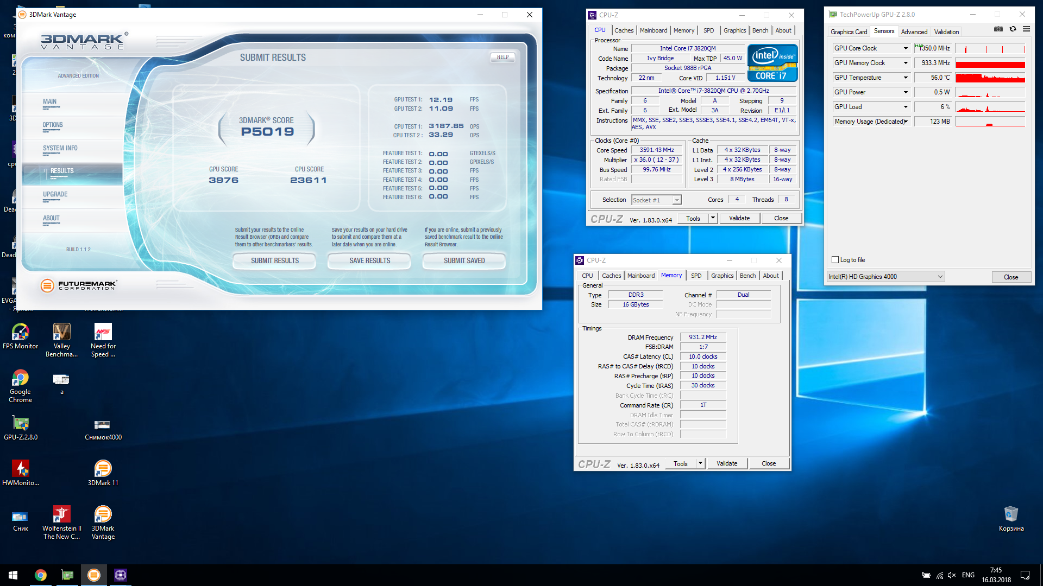1043x586 pixels.
Task: Expand the GPU Load sensor dropdown
Action: 906,107
